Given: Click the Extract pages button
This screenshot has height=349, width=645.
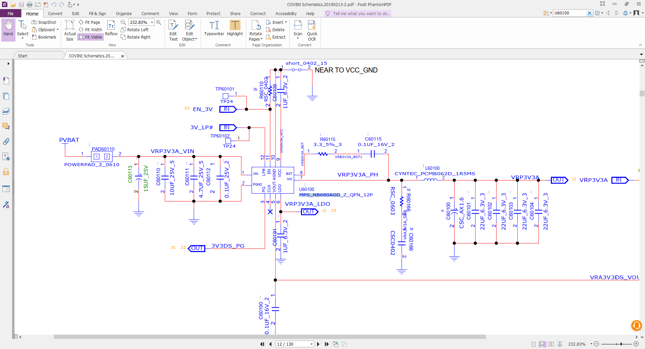Looking at the screenshot, I should [x=276, y=37].
